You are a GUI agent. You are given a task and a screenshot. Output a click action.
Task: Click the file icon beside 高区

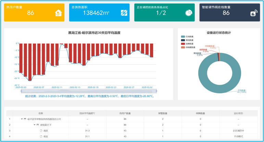pos(40,131)
